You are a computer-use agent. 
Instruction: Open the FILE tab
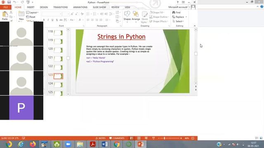click(x=6, y=7)
